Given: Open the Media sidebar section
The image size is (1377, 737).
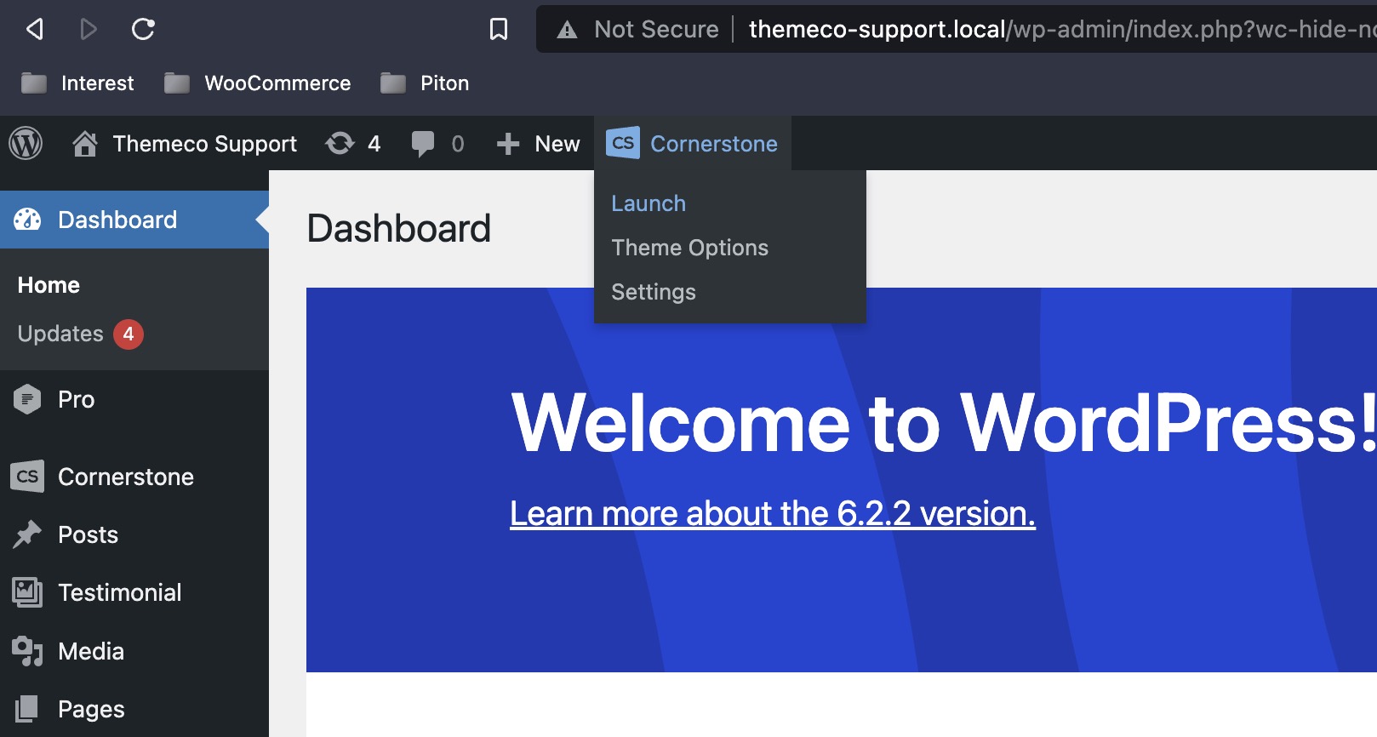Looking at the screenshot, I should pos(91,651).
